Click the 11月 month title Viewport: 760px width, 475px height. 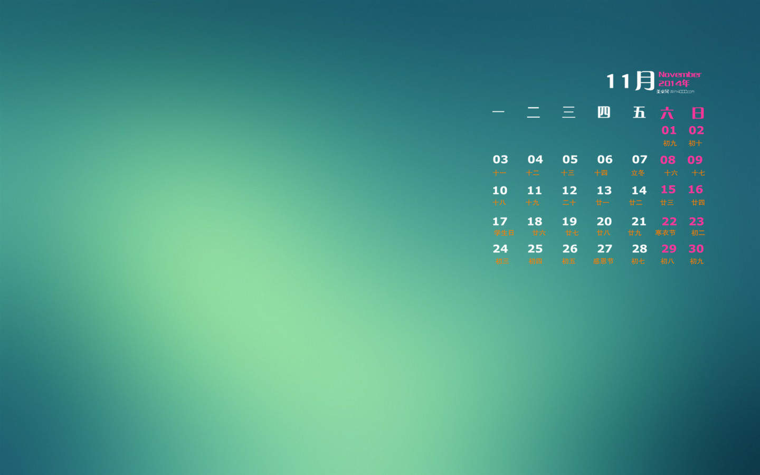coord(630,81)
